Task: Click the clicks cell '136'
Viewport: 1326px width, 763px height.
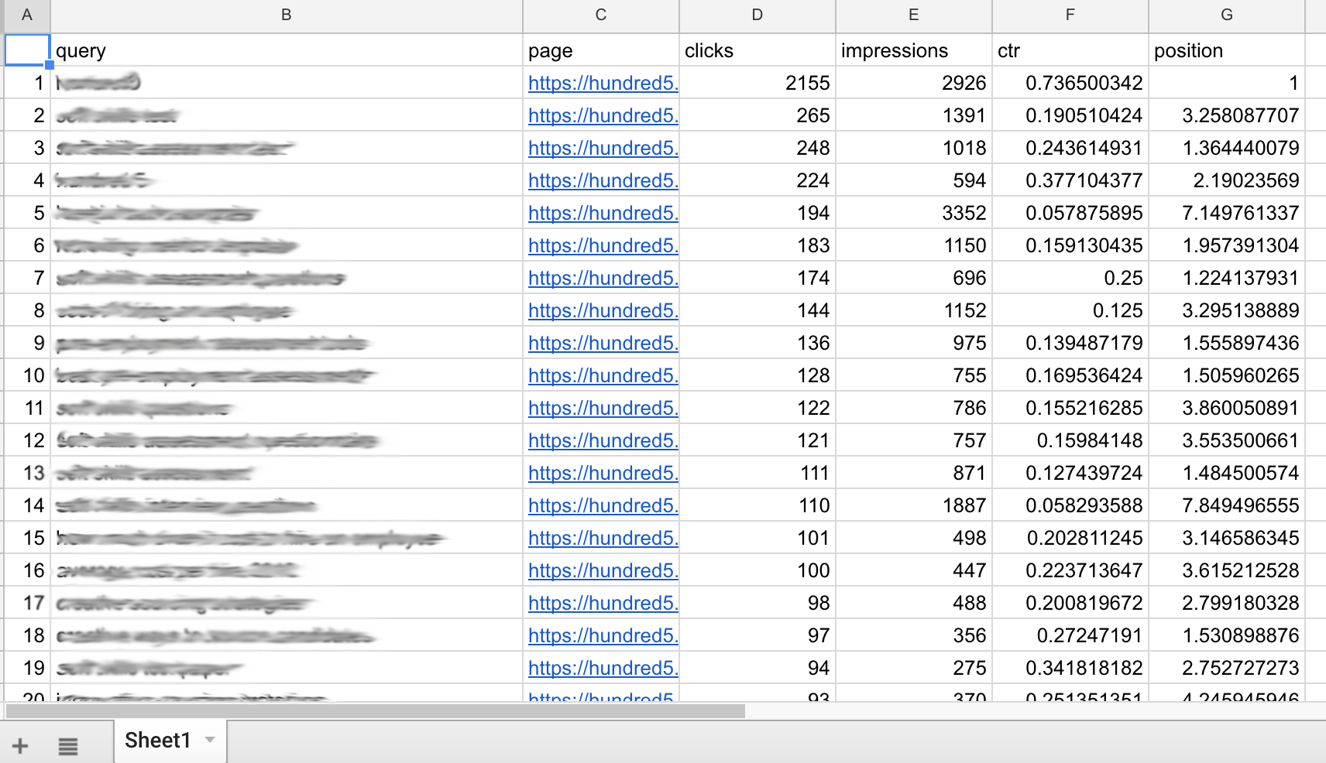Action: click(x=757, y=343)
